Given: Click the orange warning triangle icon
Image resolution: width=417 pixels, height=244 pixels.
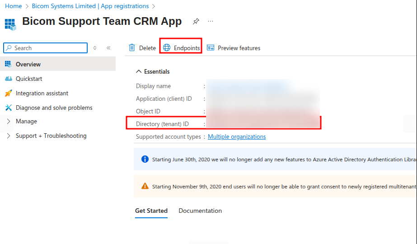Looking at the screenshot, I should coord(145,186).
